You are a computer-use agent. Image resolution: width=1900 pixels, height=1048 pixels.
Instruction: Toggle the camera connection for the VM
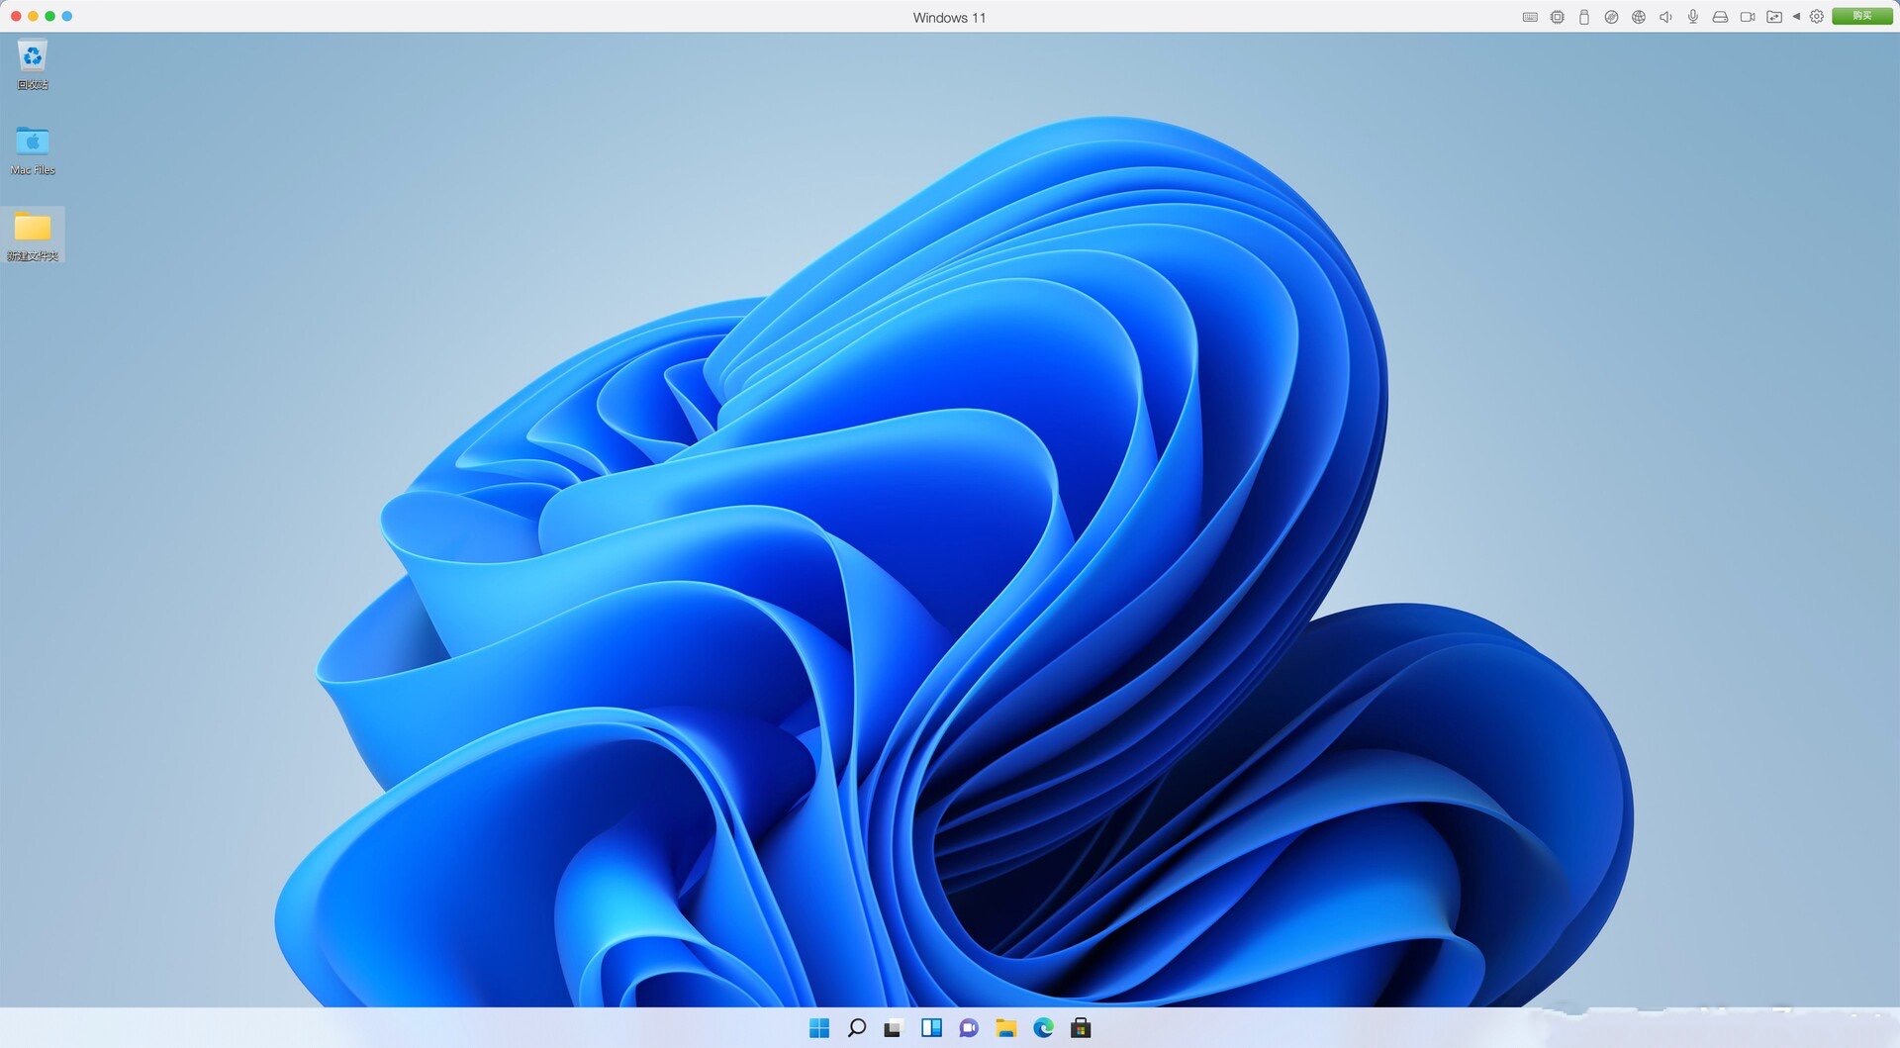coord(1747,17)
